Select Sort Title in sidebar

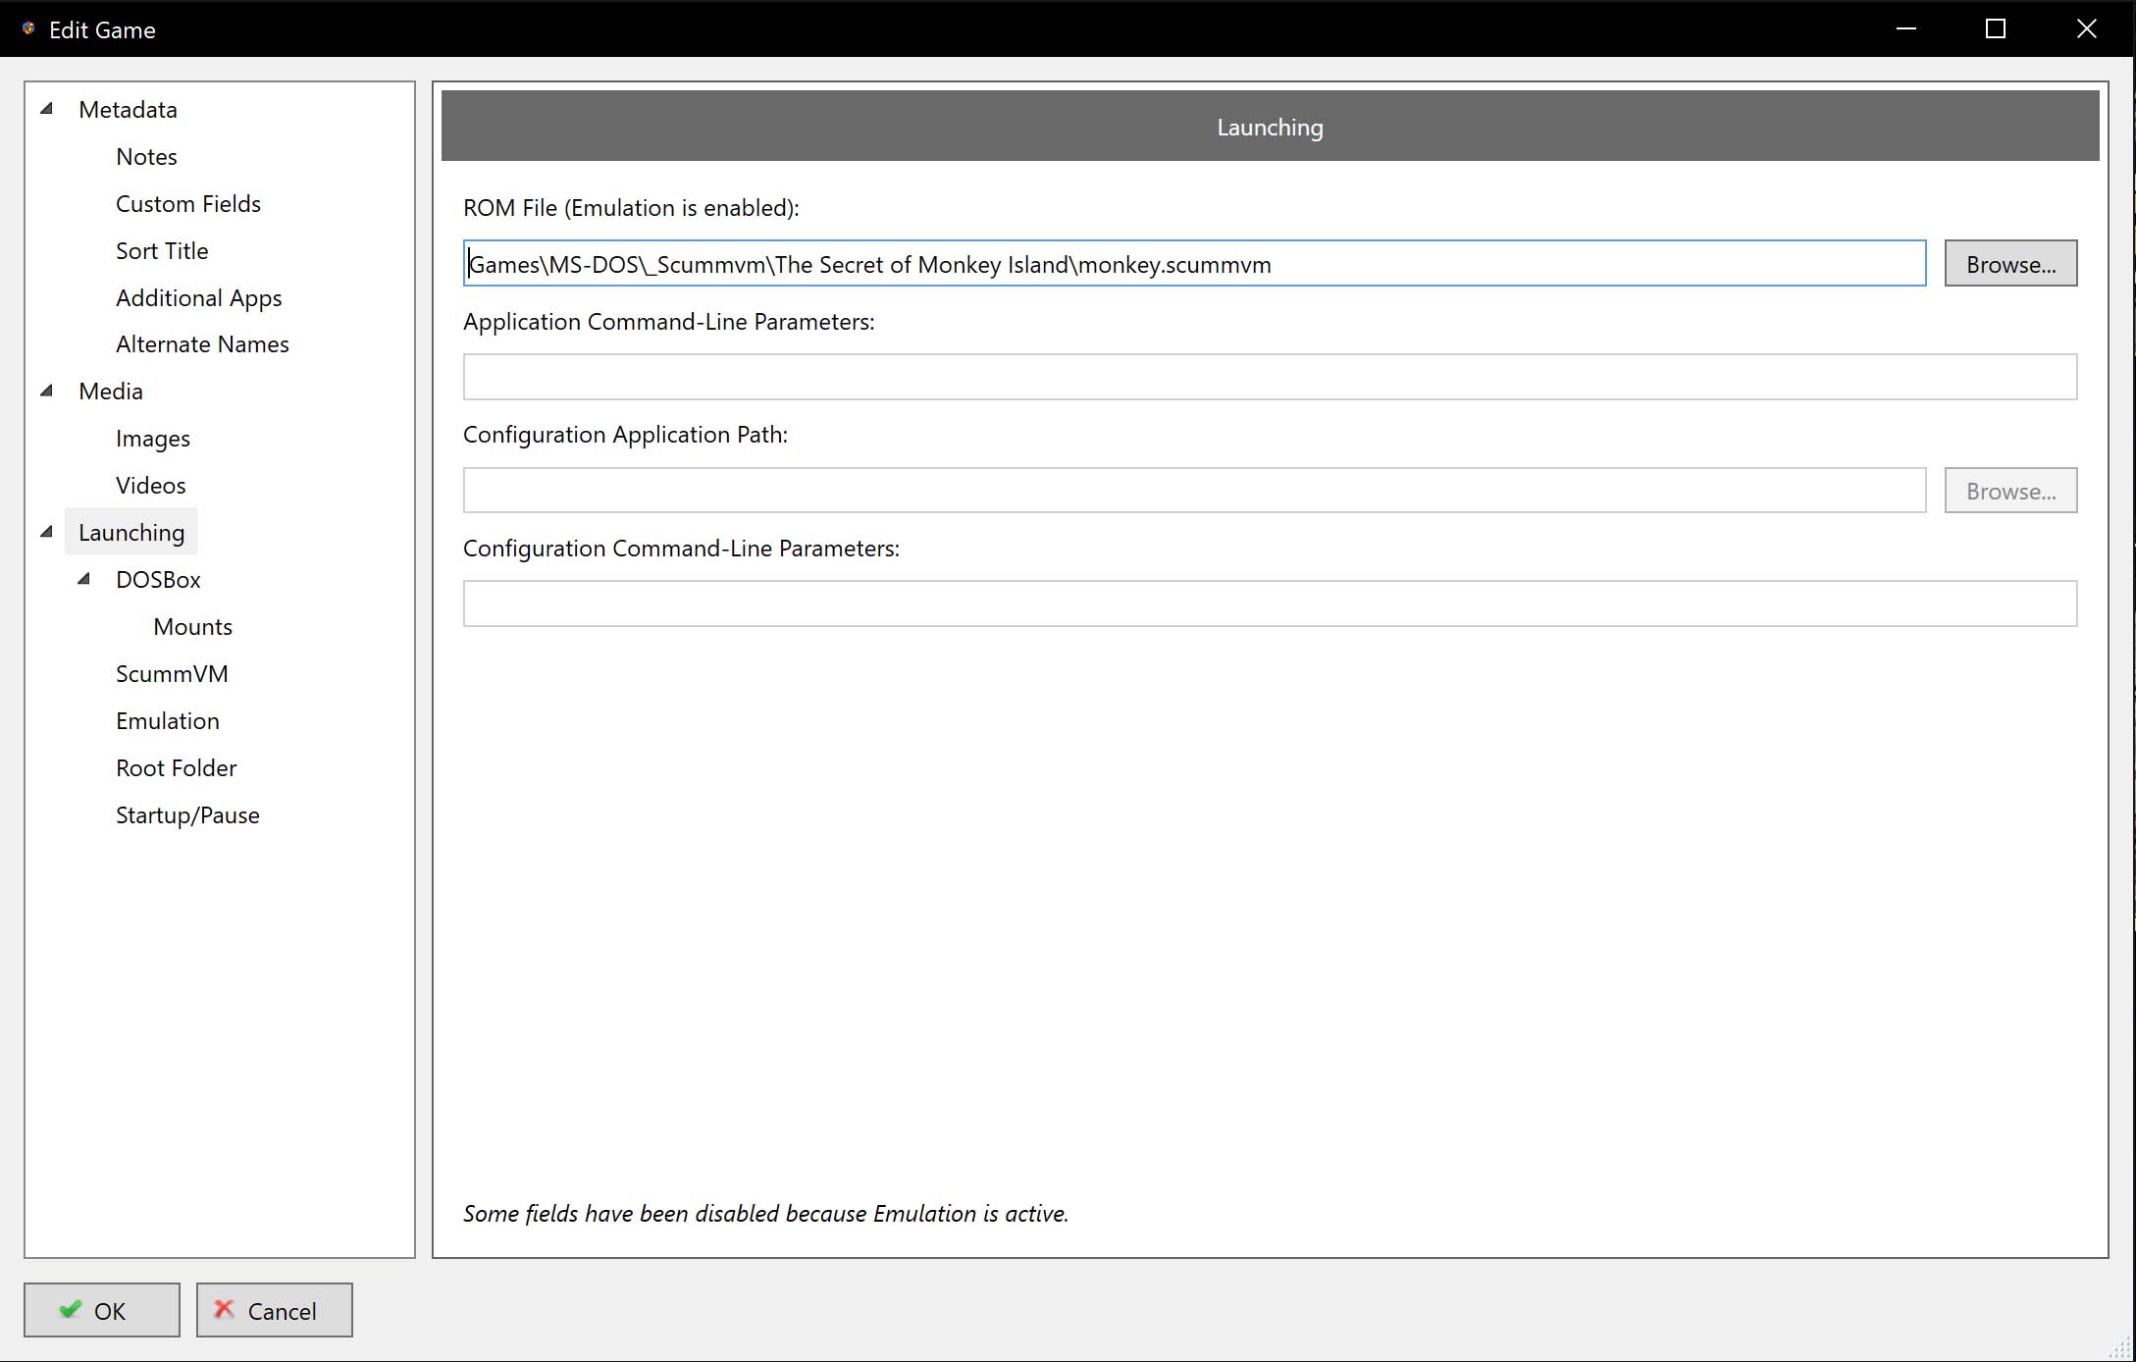point(162,250)
